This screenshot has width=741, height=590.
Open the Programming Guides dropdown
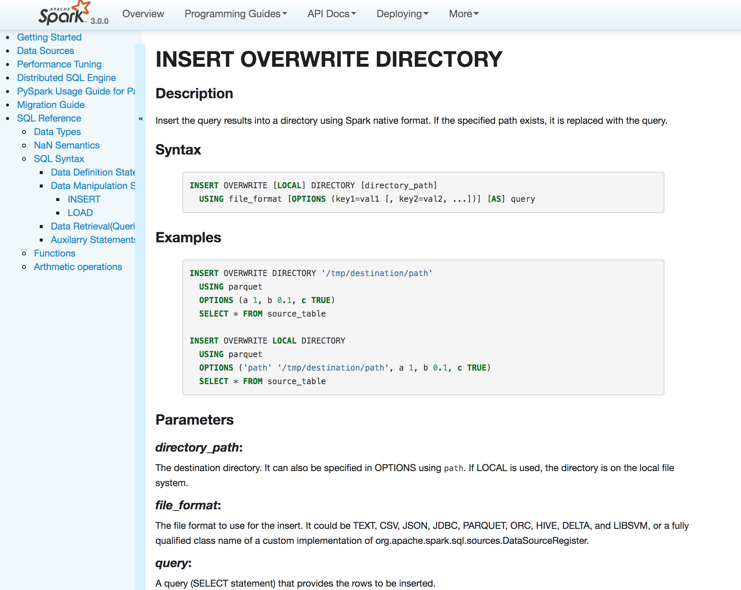tap(235, 14)
